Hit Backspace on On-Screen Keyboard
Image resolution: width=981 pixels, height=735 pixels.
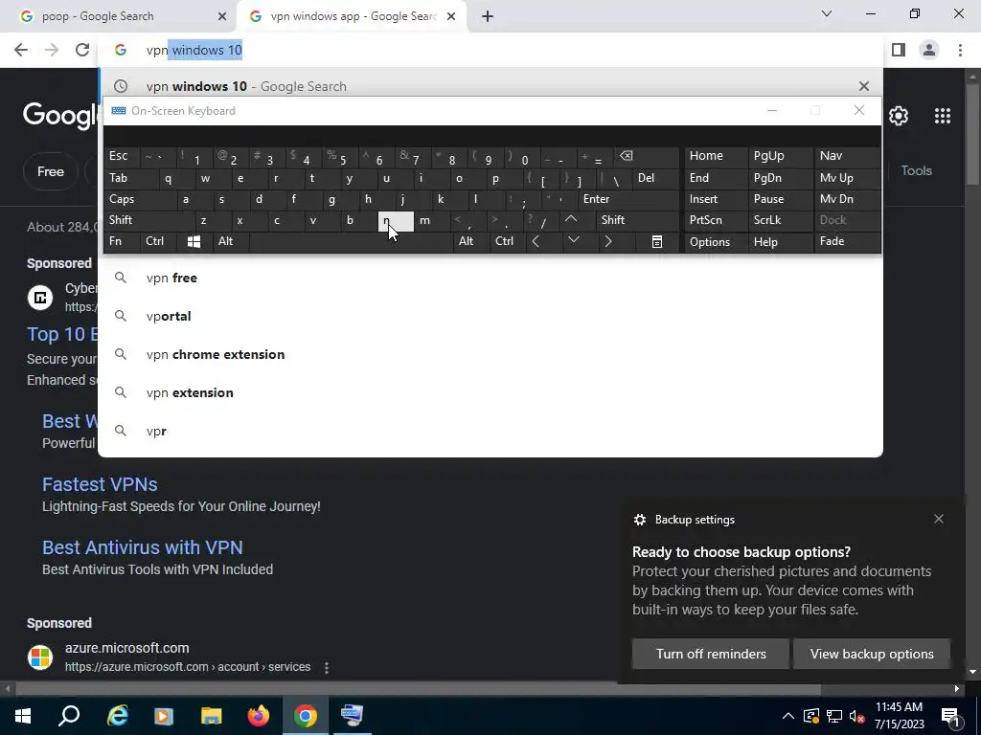click(x=647, y=156)
